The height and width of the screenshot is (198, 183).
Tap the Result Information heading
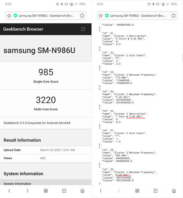pos(22,140)
